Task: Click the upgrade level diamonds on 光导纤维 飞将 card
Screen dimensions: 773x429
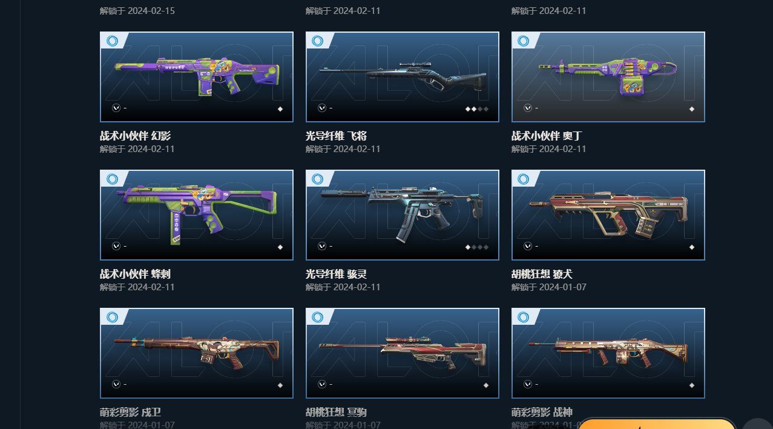Action: [x=477, y=109]
